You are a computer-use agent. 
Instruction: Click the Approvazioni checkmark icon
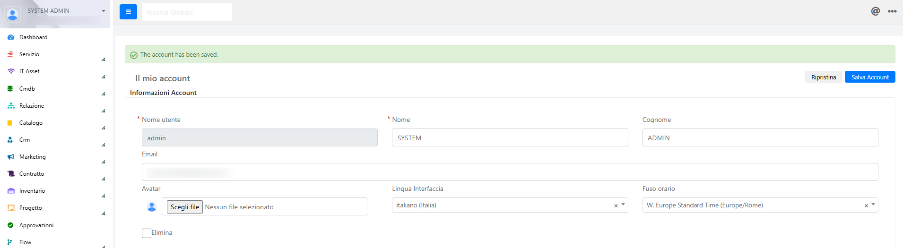coord(10,225)
